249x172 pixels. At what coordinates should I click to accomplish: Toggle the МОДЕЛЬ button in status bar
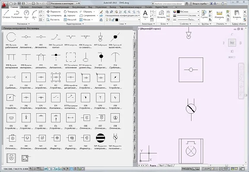pos(187,169)
